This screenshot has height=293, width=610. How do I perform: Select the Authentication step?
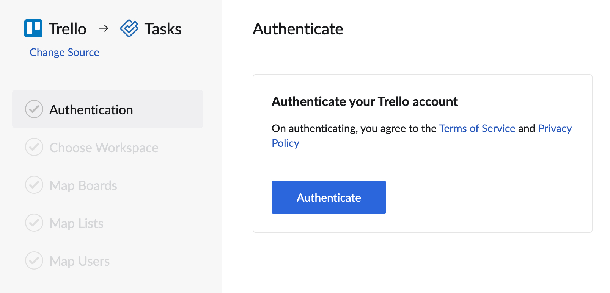coord(91,109)
